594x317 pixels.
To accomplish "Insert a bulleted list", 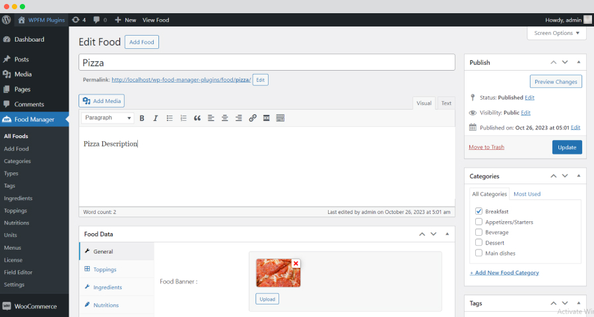I will (170, 118).
